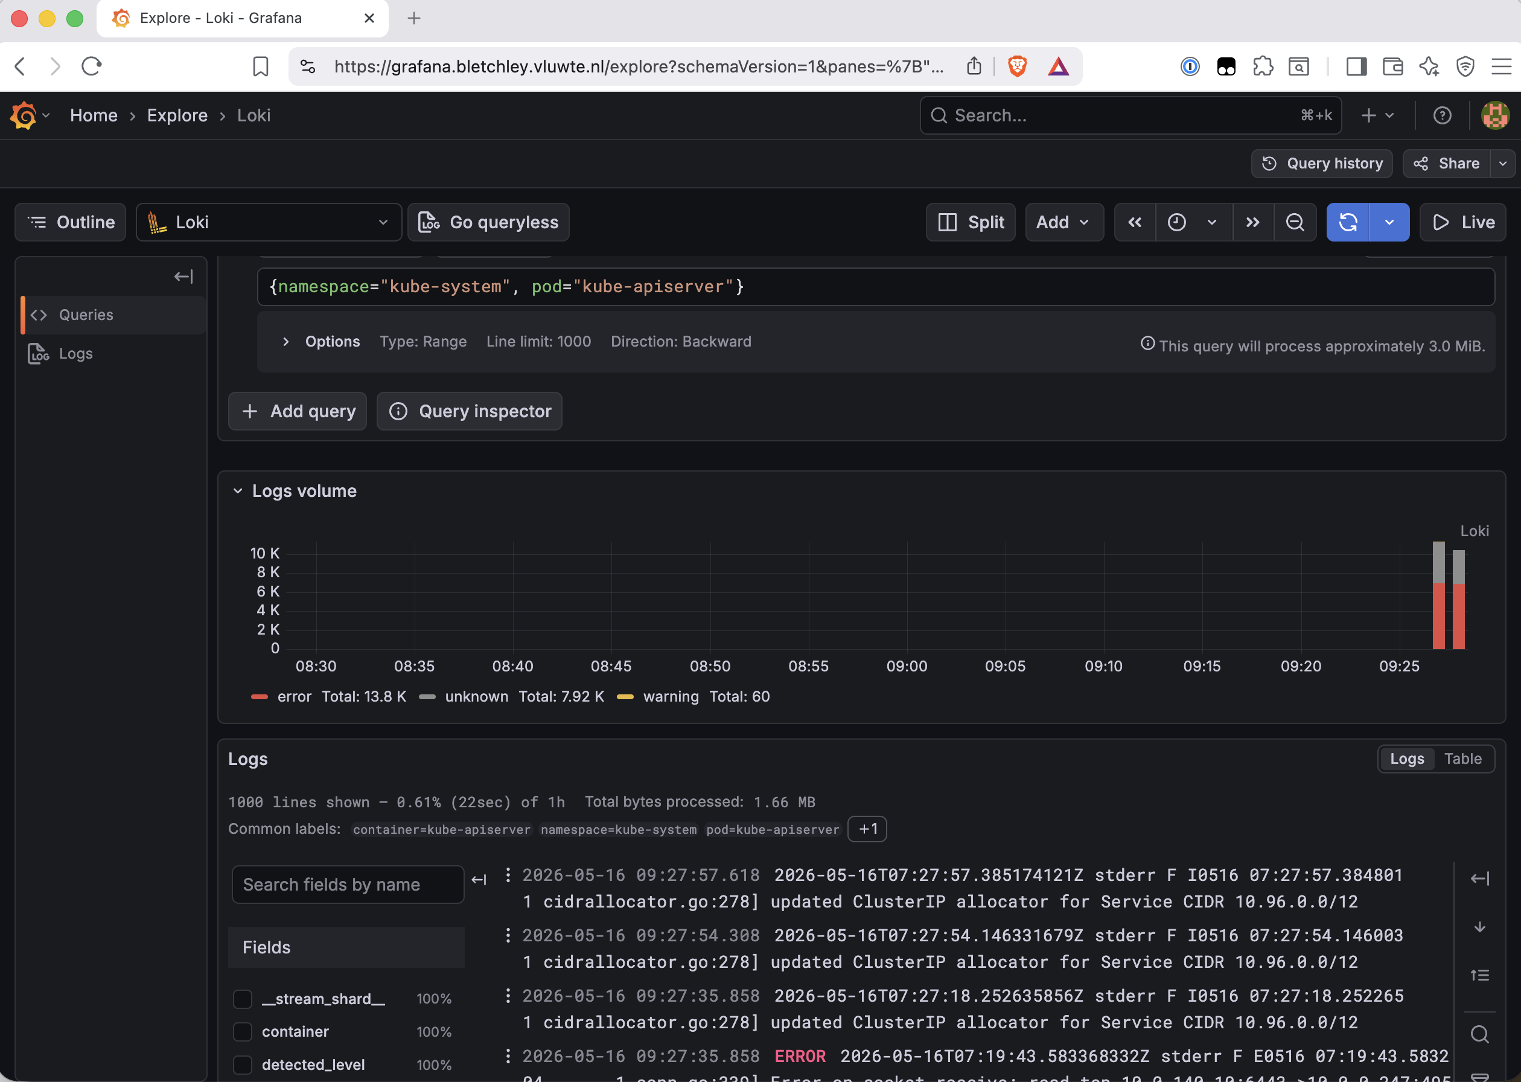
Task: Check the container field checkbox
Action: coord(243,1031)
